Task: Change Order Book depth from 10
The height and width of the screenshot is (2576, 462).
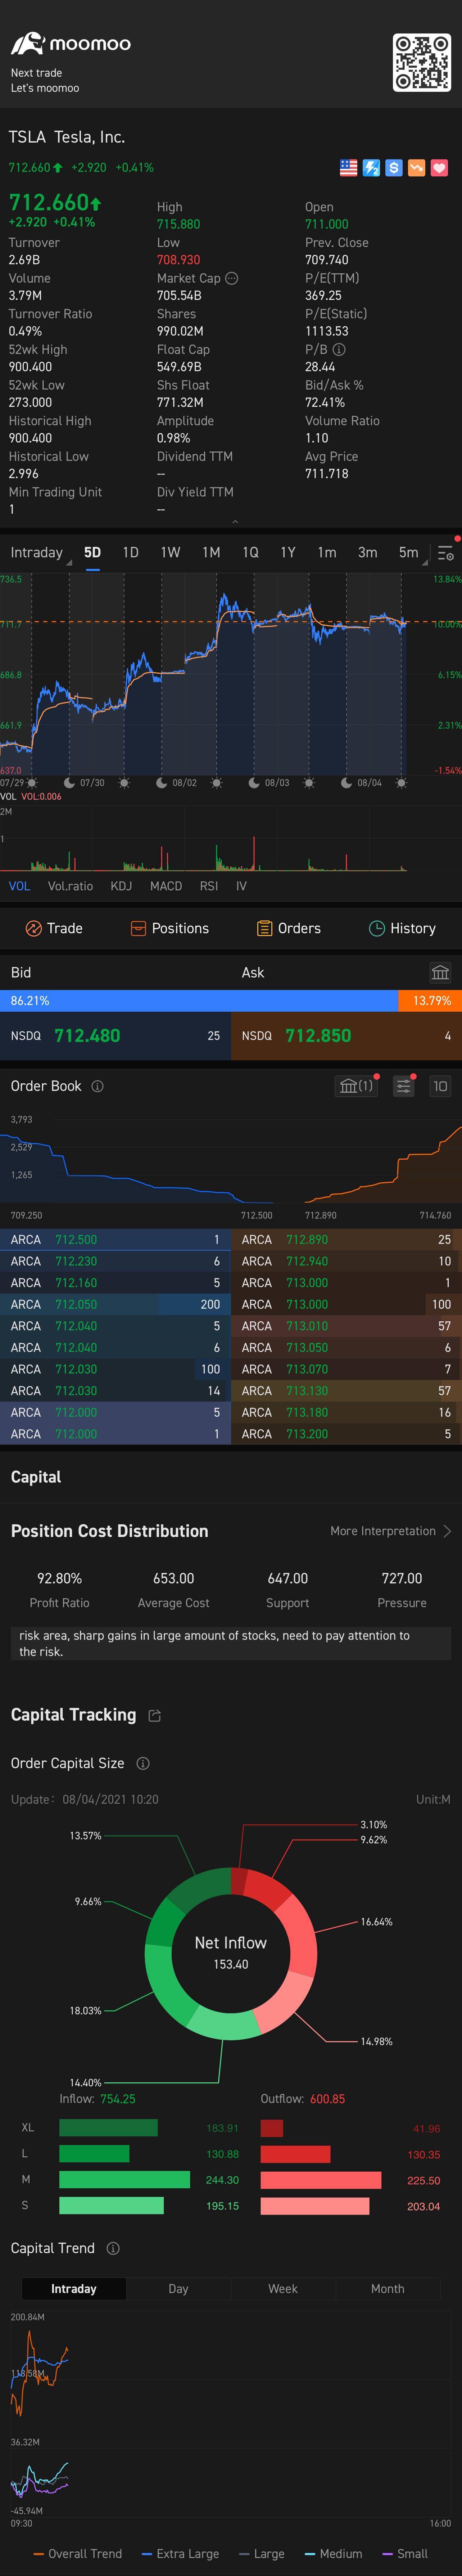Action: [440, 1086]
